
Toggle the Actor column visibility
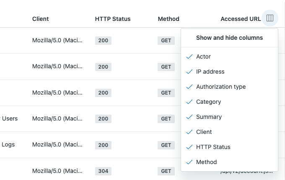(x=203, y=57)
